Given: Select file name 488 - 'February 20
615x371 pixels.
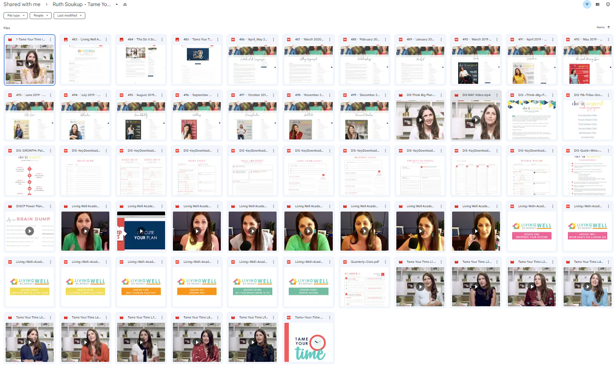Looking at the screenshot, I should (365, 40).
